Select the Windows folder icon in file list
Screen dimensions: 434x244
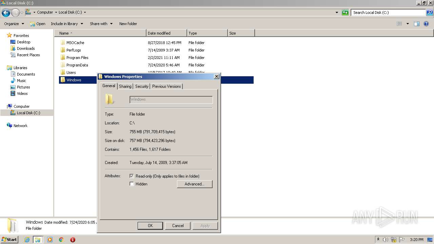click(63, 80)
